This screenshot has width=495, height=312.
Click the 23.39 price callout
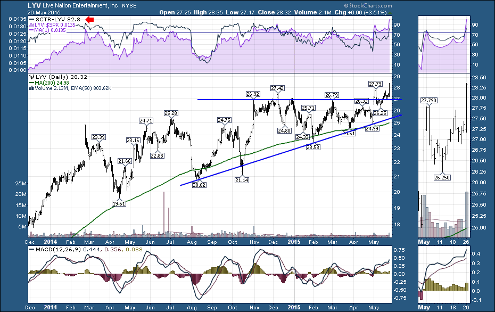click(x=98, y=137)
